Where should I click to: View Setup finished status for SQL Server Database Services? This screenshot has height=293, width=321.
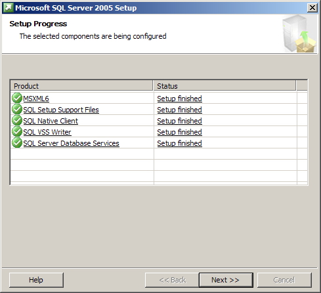pyautogui.click(x=179, y=143)
